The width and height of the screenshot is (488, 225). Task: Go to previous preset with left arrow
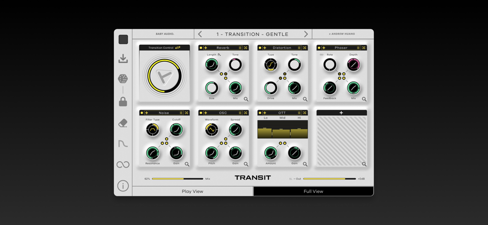[200, 34]
